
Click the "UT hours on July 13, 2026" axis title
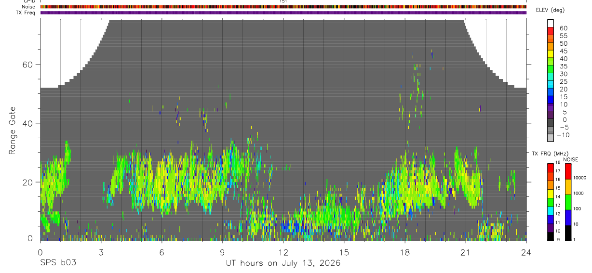coord(283,263)
